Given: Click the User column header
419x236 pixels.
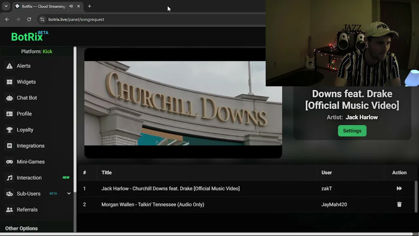Looking at the screenshot, I should [327, 173].
